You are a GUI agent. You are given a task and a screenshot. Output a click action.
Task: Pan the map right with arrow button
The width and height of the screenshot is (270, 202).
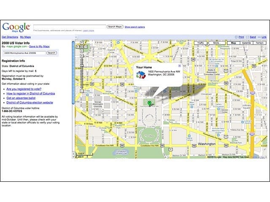pyautogui.click(x=86, y=47)
